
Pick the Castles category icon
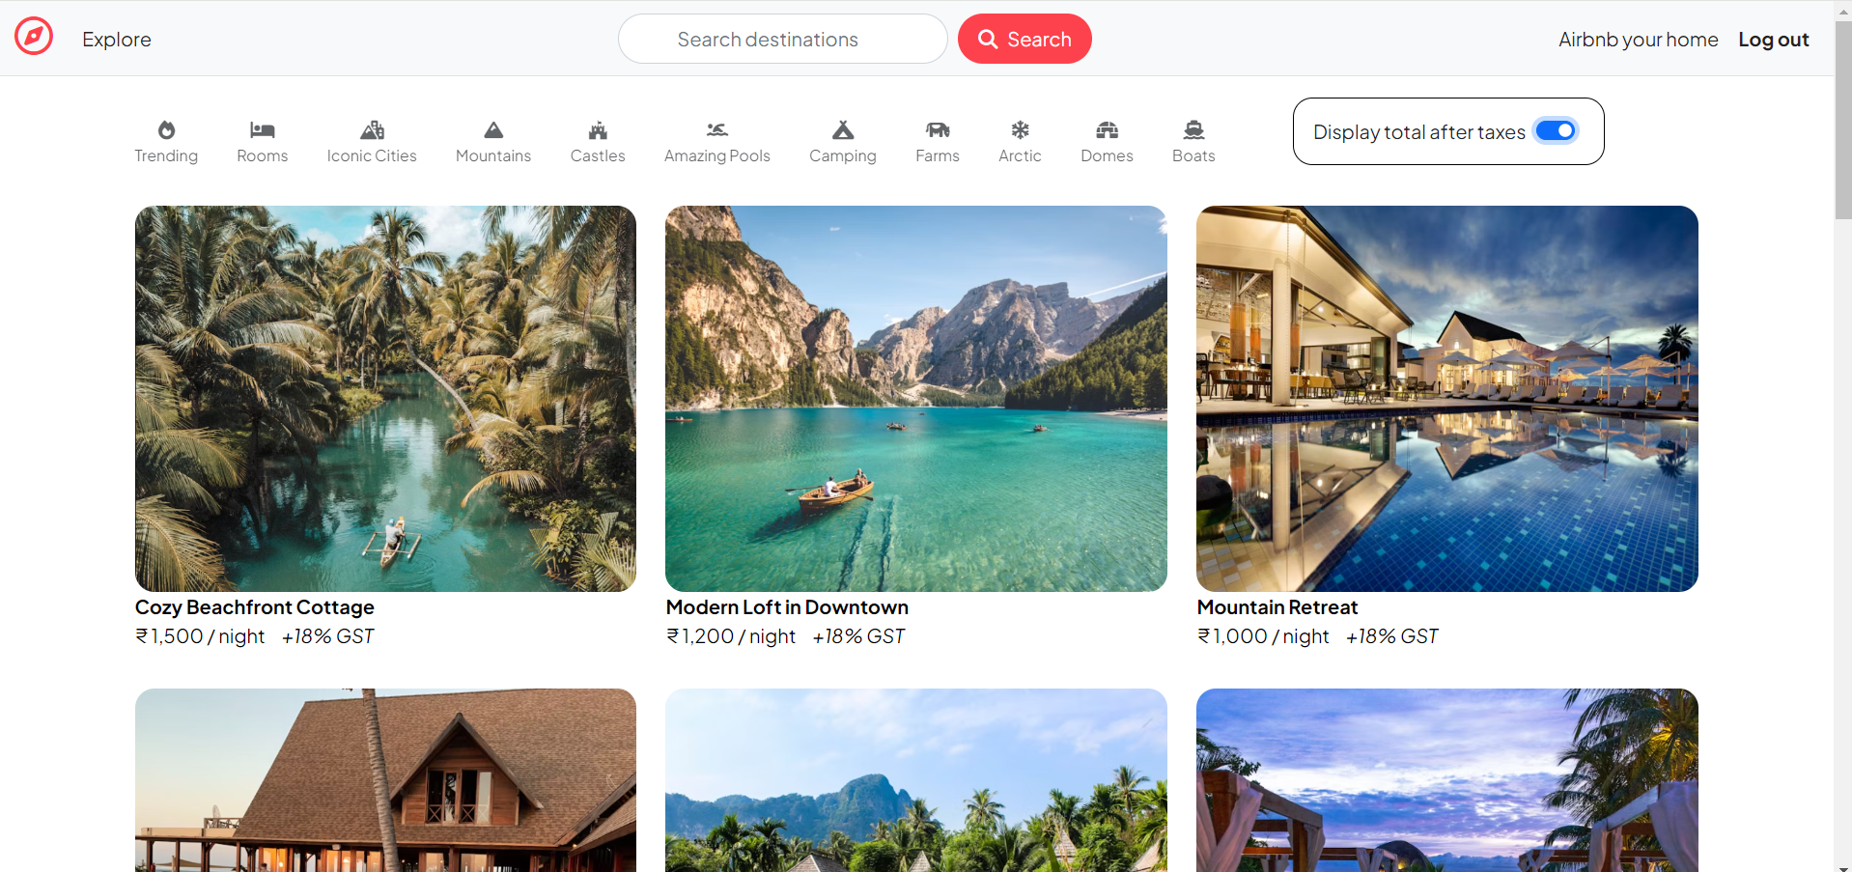tap(598, 130)
